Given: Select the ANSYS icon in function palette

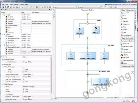Looking at the screenshot, I should pyautogui.click(x=122, y=55).
